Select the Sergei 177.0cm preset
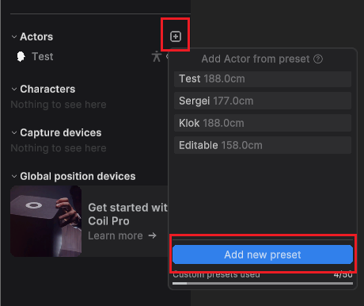This screenshot has width=364, height=306. pos(263,101)
